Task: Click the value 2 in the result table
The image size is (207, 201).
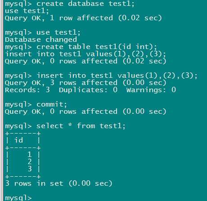Action: [30, 162]
